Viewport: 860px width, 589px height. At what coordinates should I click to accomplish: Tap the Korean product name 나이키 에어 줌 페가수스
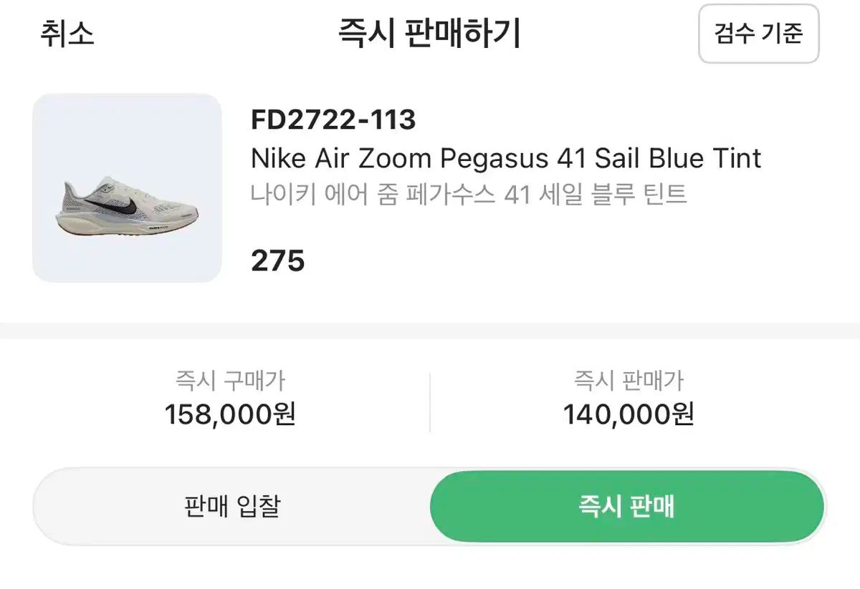(x=373, y=194)
